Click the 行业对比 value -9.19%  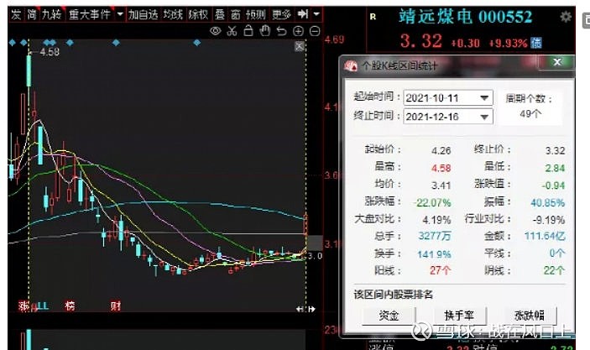549,220
